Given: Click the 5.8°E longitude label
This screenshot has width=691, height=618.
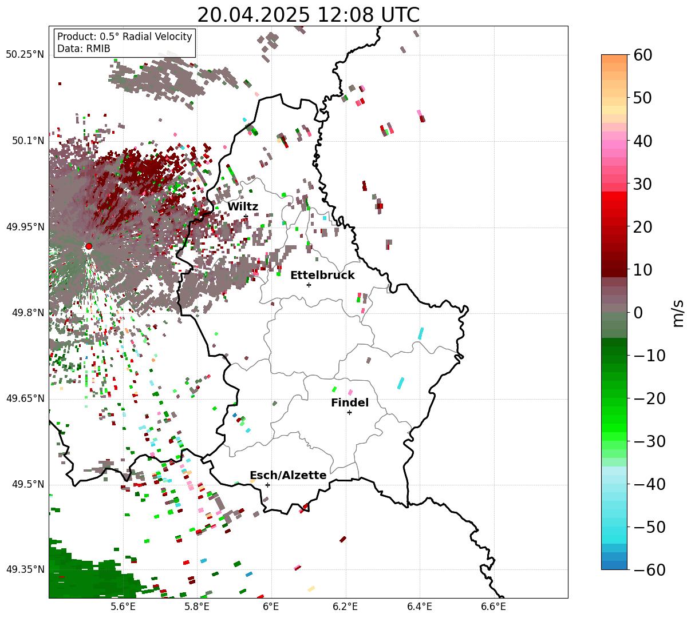Looking at the screenshot, I should pyautogui.click(x=198, y=607).
